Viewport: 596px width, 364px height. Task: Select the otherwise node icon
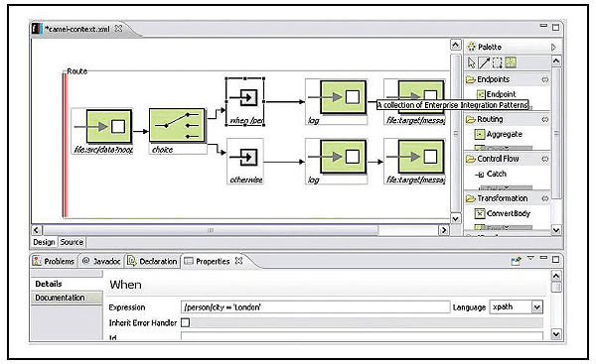[245, 158]
